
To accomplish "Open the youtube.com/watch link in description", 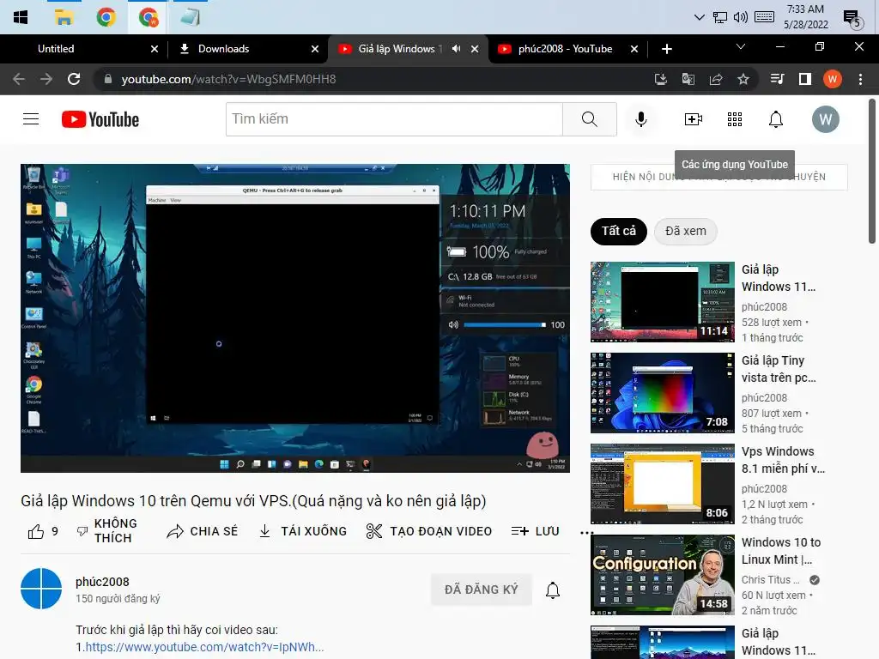I will (x=204, y=647).
